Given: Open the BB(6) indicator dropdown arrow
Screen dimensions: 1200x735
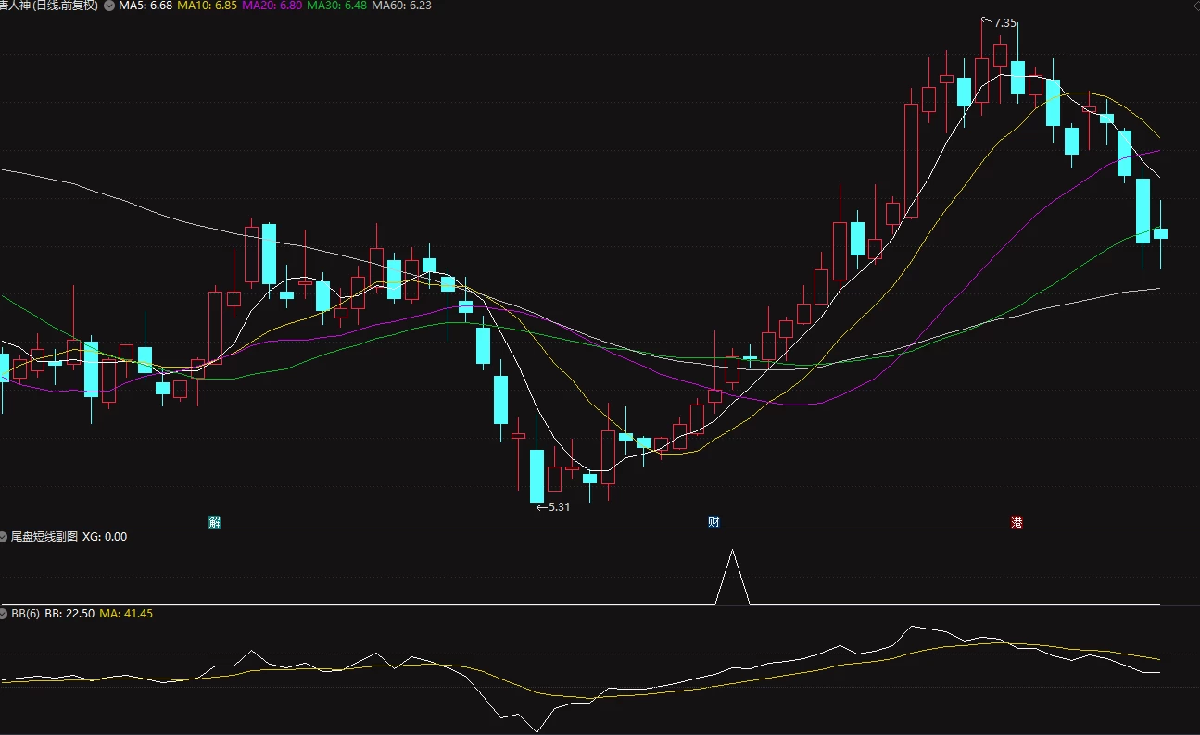Looking at the screenshot, I should (4, 614).
